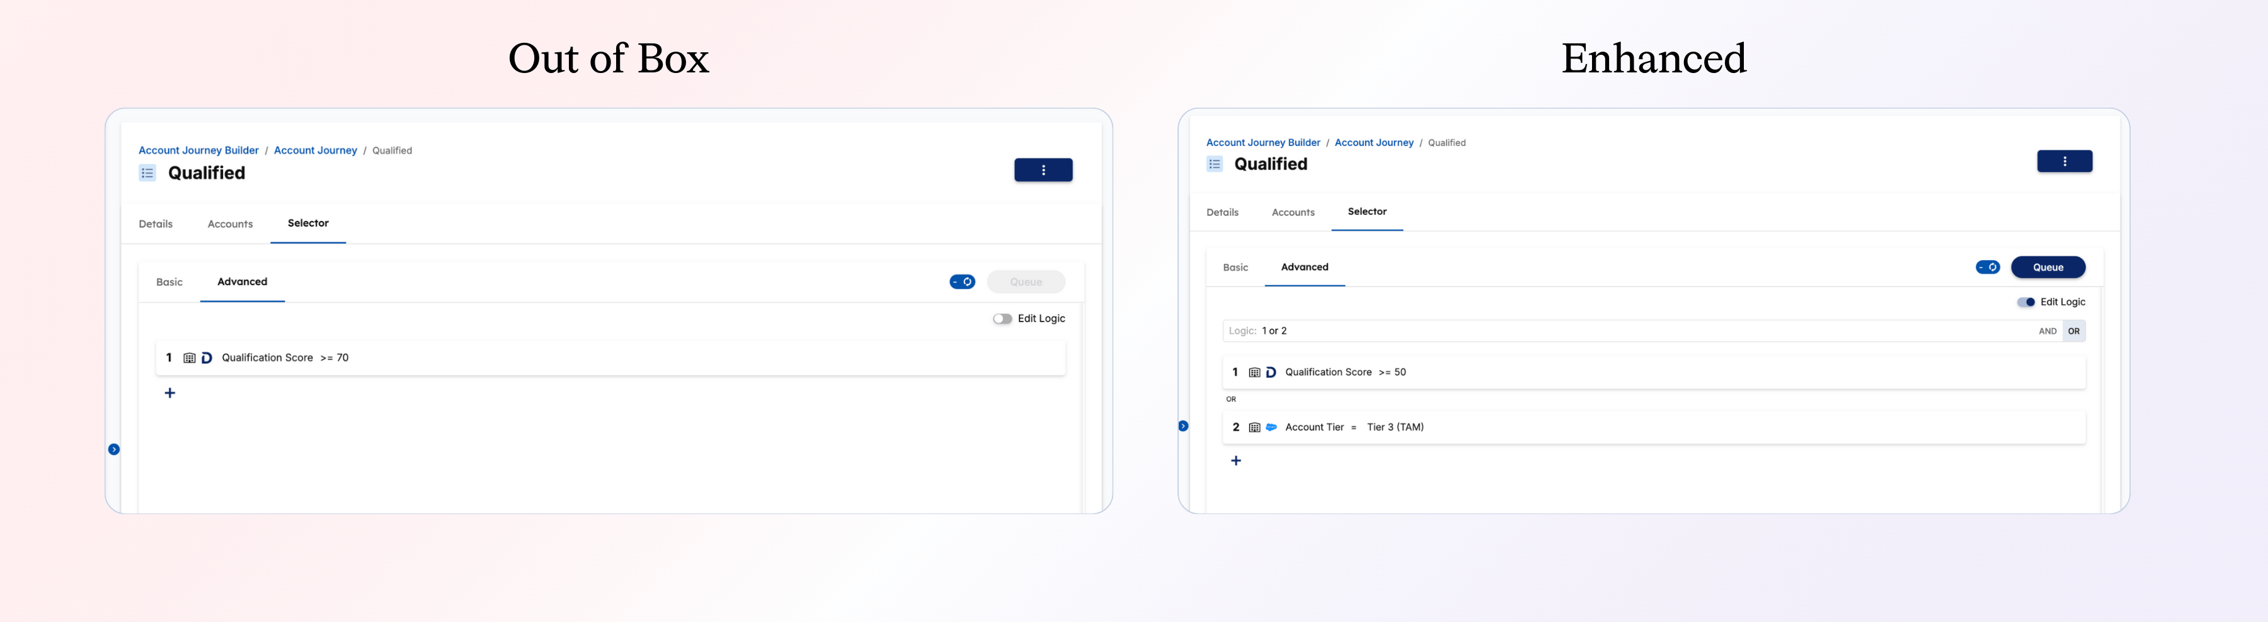Expand the sidebar using the Out of Box panel's chevron

(x=113, y=450)
